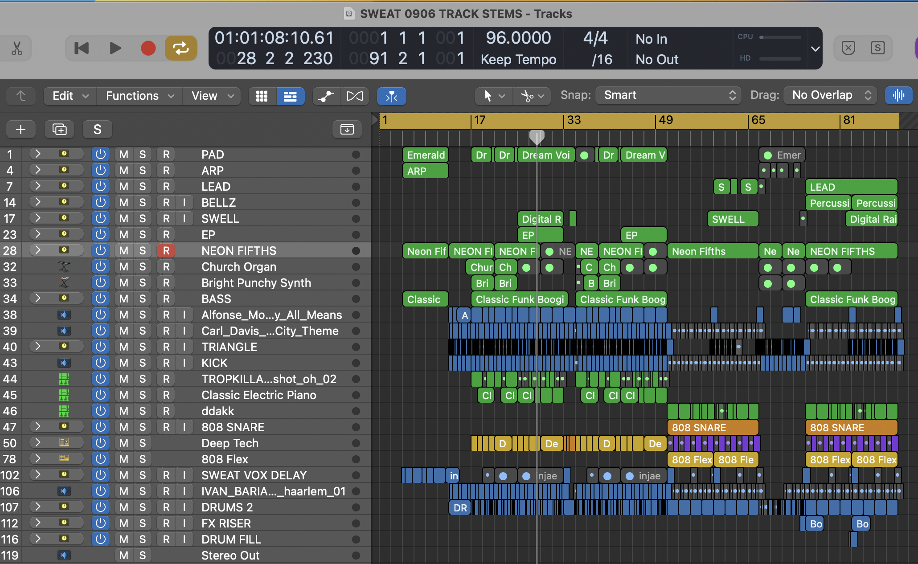
Task: Click Alfonse_Mo audio waveform track icon
Action: coord(64,315)
